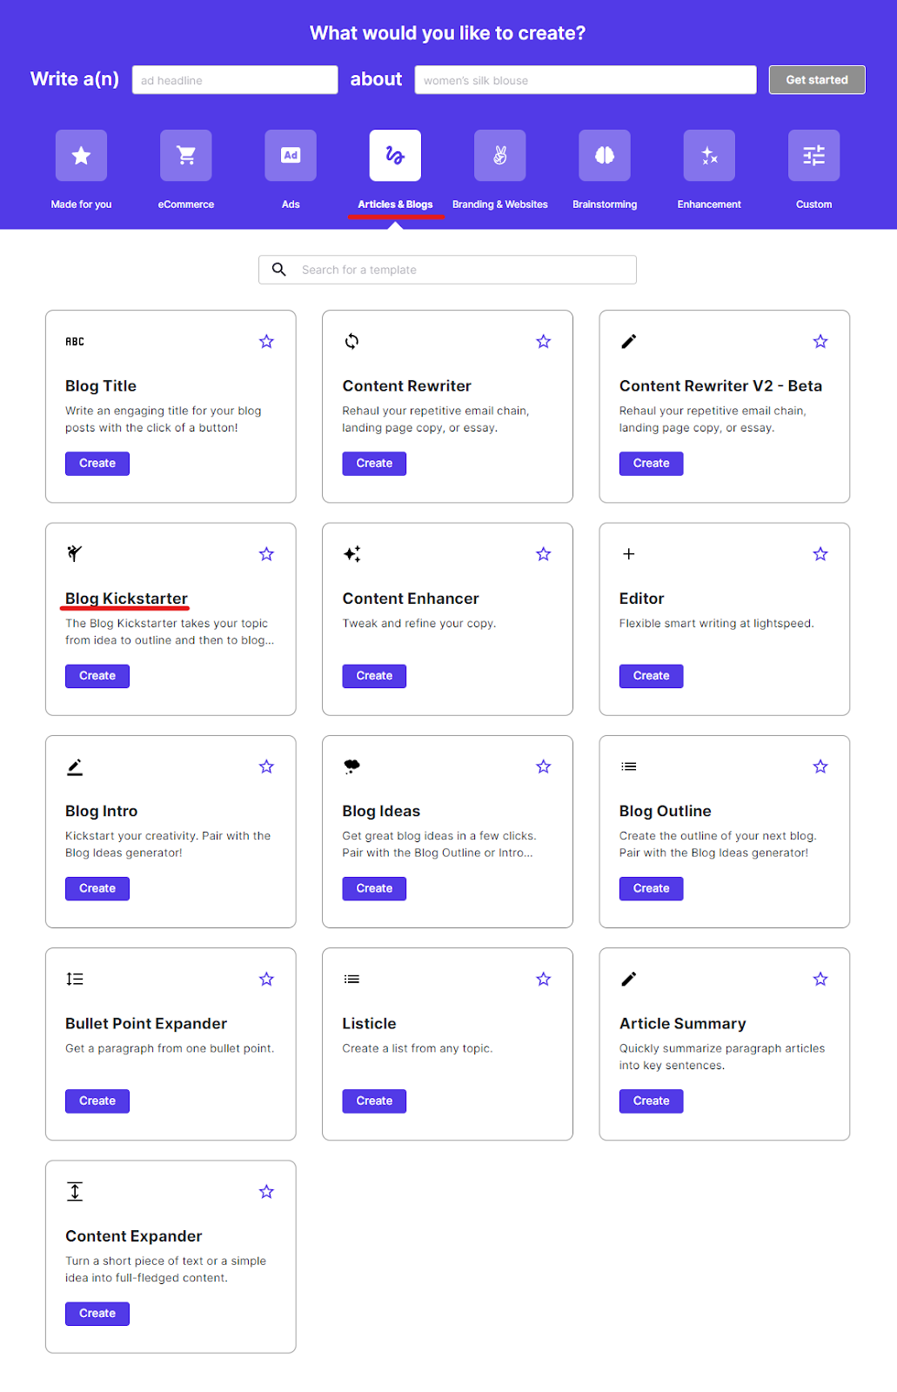Favorite the Blog Title template
This screenshot has width=897, height=1392.
click(266, 342)
